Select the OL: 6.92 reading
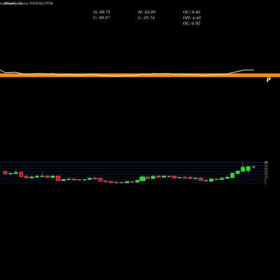 (192, 24)
